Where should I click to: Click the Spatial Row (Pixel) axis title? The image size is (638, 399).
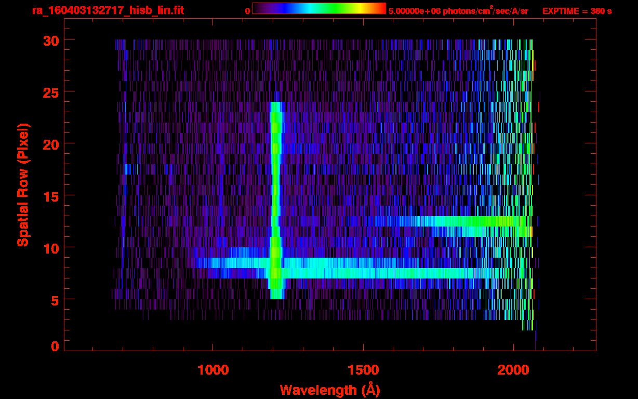23,185
